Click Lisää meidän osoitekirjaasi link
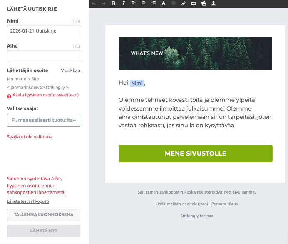This screenshot has width=288, height=244. 182,204
